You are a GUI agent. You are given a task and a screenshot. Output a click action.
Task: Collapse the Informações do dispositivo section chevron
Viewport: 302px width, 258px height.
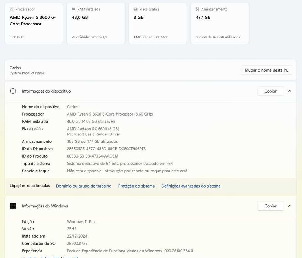(x=290, y=91)
